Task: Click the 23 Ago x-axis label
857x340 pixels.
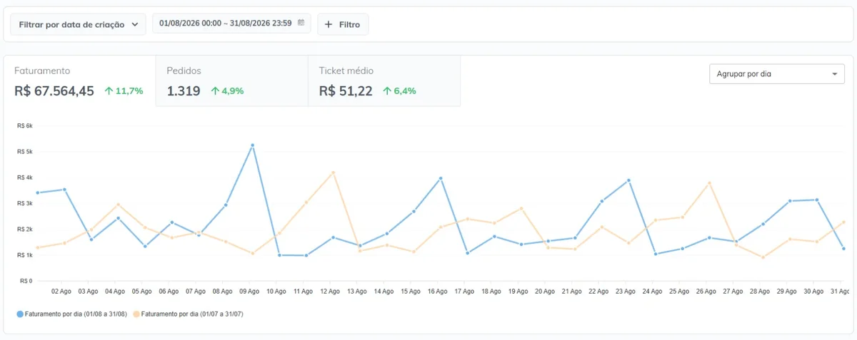Action: 625,292
